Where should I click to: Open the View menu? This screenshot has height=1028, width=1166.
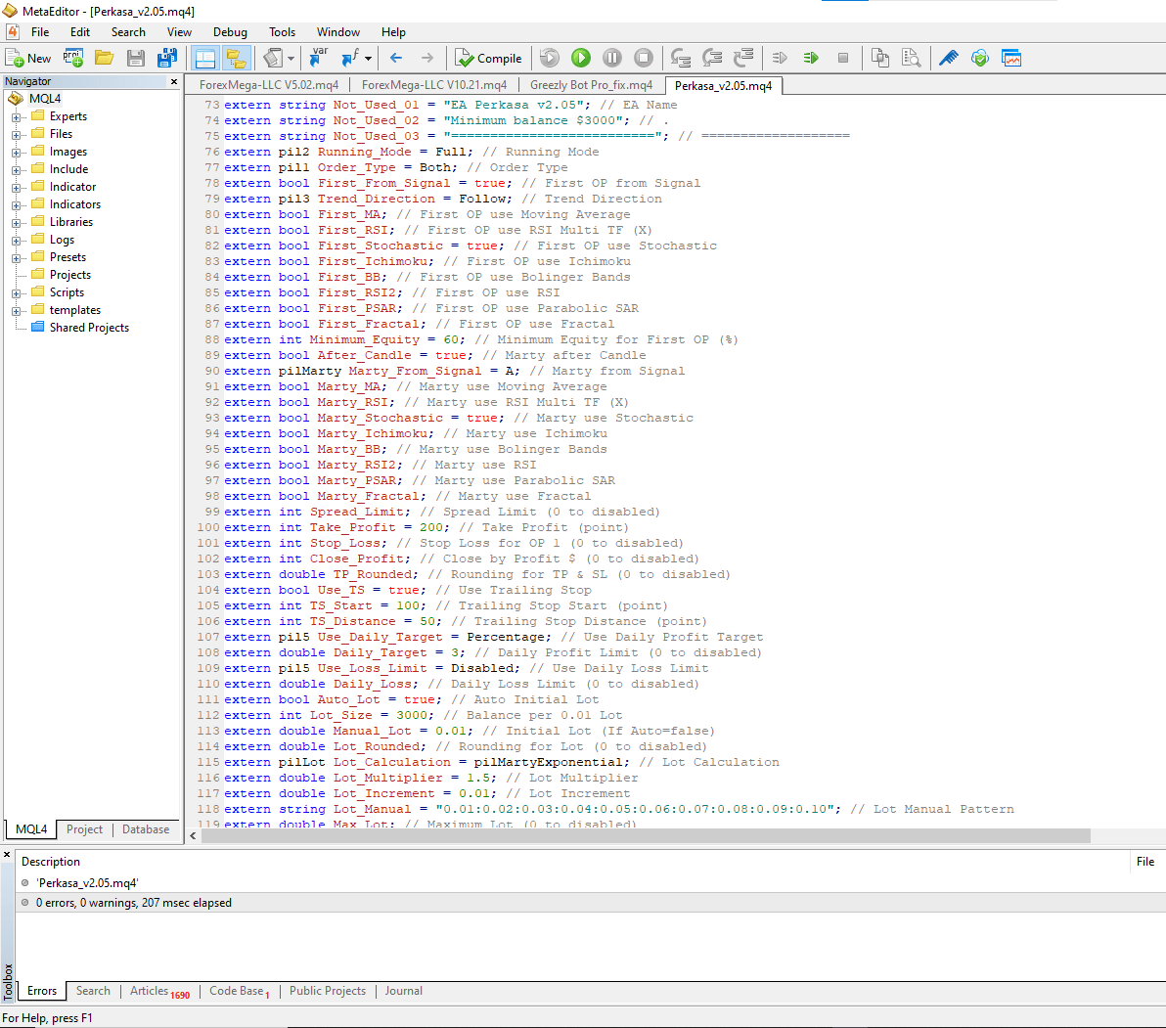click(x=179, y=32)
